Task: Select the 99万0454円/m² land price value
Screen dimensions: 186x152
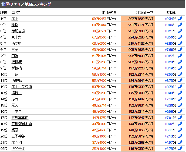Action: pyautogui.click(x=104, y=19)
